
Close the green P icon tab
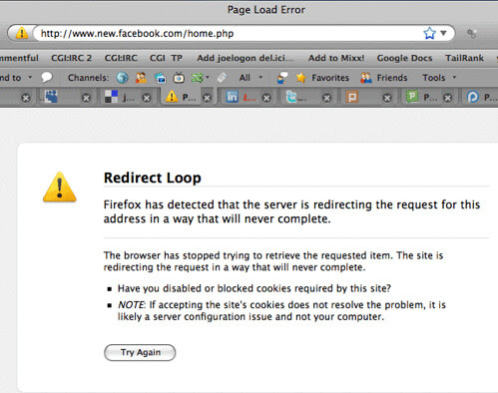pos(448,98)
